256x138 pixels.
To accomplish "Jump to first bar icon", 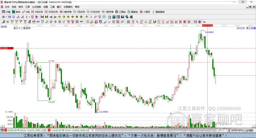I will (42, 17).
